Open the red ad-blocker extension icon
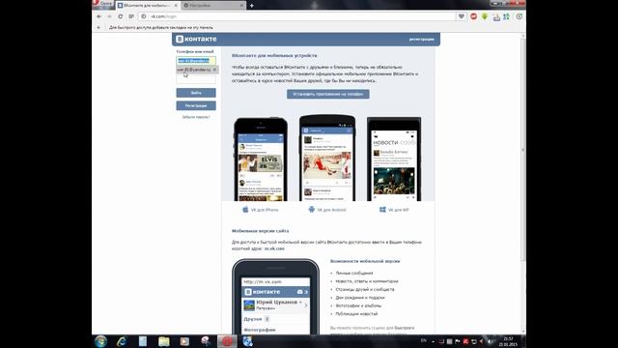The width and height of the screenshot is (618, 348). coord(474,16)
